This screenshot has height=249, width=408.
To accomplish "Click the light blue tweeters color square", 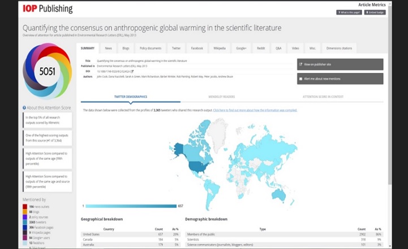I will tap(24, 223).
